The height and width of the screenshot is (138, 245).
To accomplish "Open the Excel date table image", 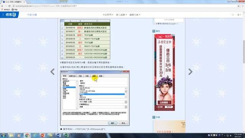I will (x=85, y=39).
